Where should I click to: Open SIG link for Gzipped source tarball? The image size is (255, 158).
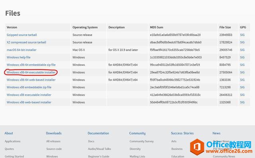click(x=242, y=35)
